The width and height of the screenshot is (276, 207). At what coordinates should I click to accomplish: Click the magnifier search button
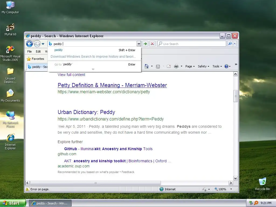click(230, 44)
